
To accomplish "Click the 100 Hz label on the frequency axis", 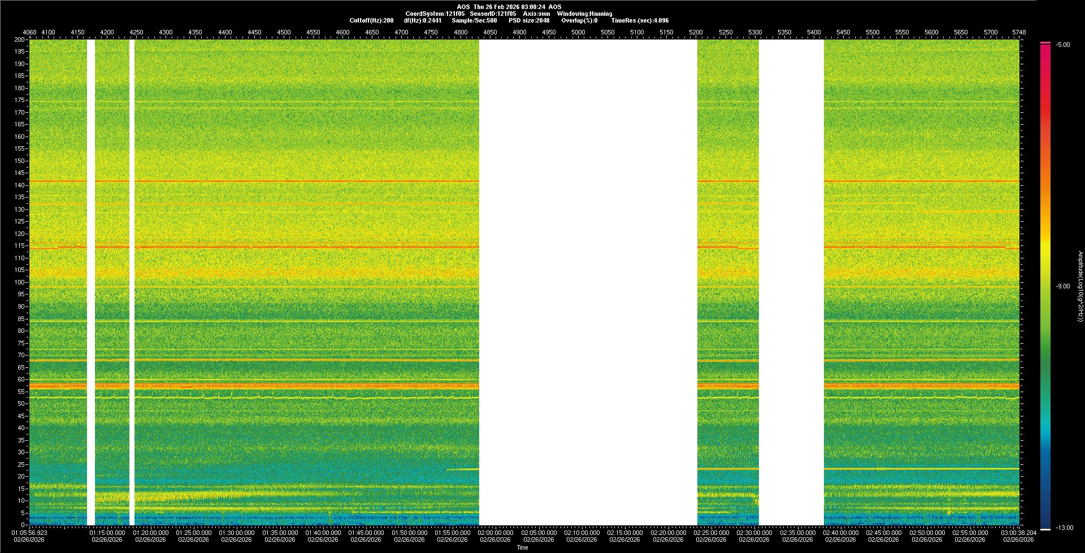I will pyautogui.click(x=20, y=282).
